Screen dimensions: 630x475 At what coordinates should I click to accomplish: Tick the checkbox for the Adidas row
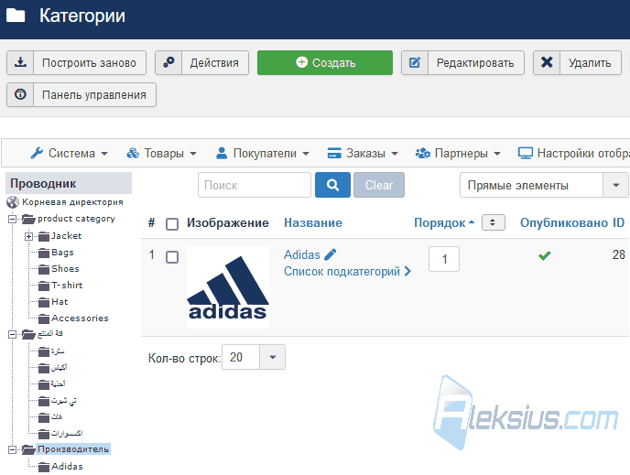(x=172, y=257)
